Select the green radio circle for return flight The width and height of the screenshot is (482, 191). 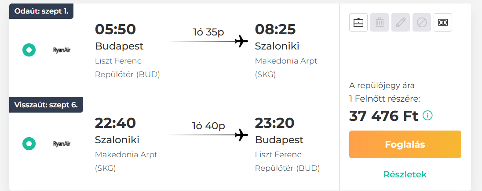click(29, 144)
